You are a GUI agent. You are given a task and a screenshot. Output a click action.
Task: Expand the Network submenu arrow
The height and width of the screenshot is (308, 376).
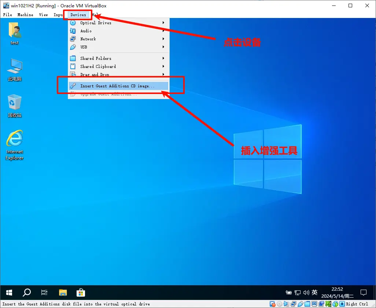point(163,39)
